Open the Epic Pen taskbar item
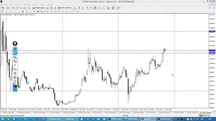 click(148, 119)
